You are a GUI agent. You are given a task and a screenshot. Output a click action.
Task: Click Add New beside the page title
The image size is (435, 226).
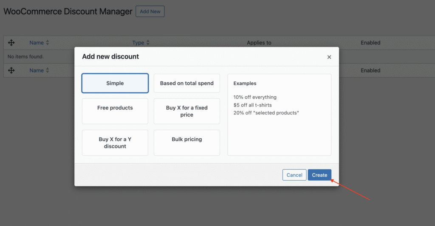[x=150, y=11]
